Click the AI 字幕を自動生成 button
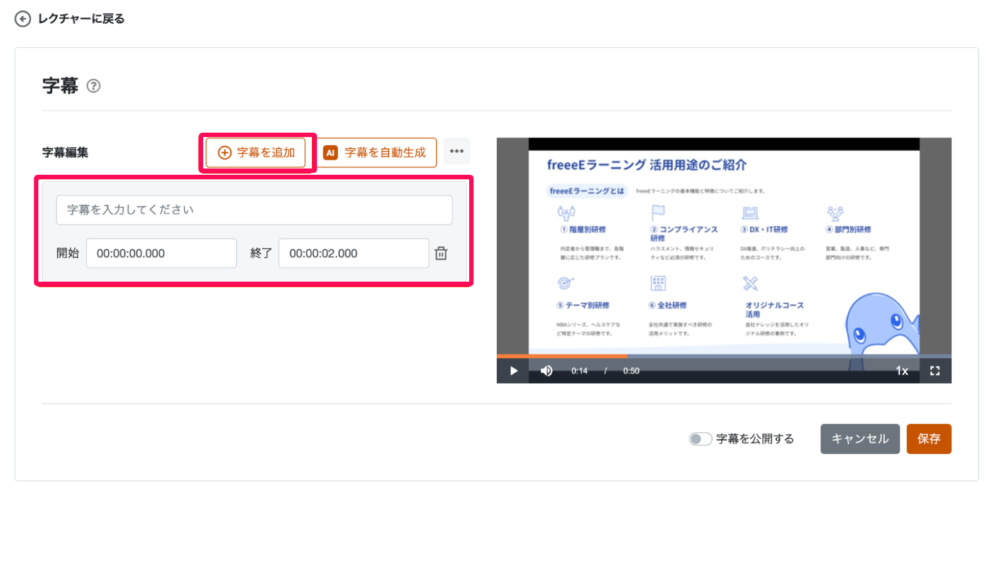 point(376,153)
